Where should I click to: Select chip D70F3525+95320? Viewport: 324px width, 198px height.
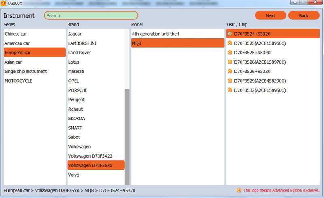[x=273, y=53]
